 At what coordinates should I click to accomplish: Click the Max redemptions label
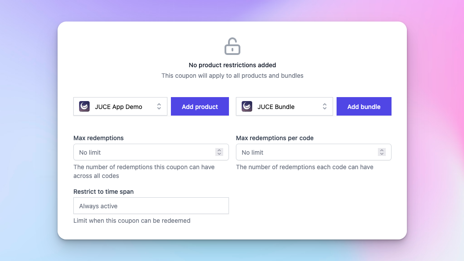coord(98,138)
